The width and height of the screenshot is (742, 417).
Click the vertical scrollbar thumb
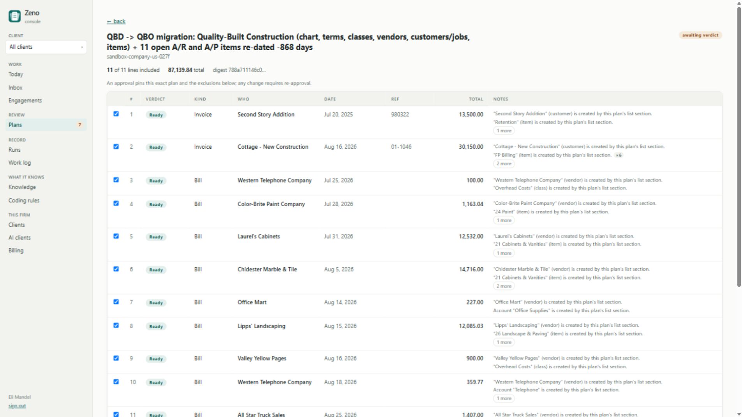tap(738, 147)
